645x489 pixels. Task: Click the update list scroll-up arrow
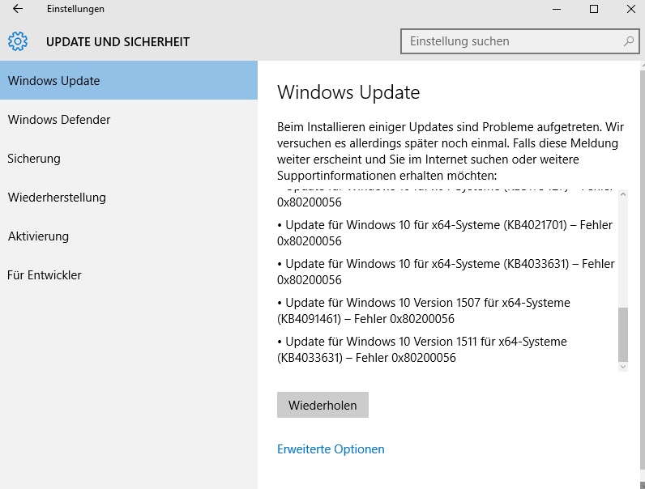tap(623, 194)
